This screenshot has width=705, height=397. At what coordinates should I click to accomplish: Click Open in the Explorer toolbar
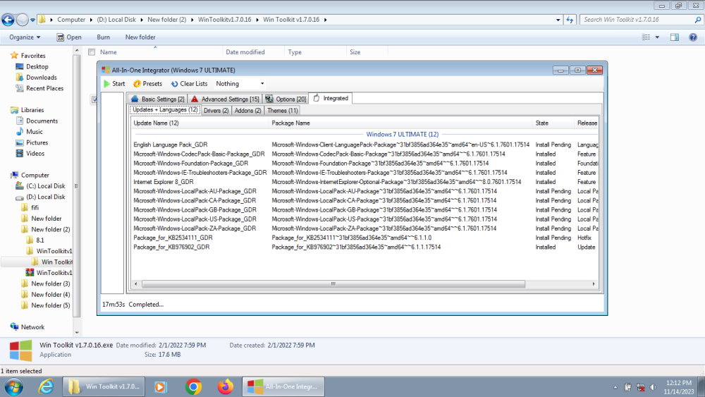[69, 37]
